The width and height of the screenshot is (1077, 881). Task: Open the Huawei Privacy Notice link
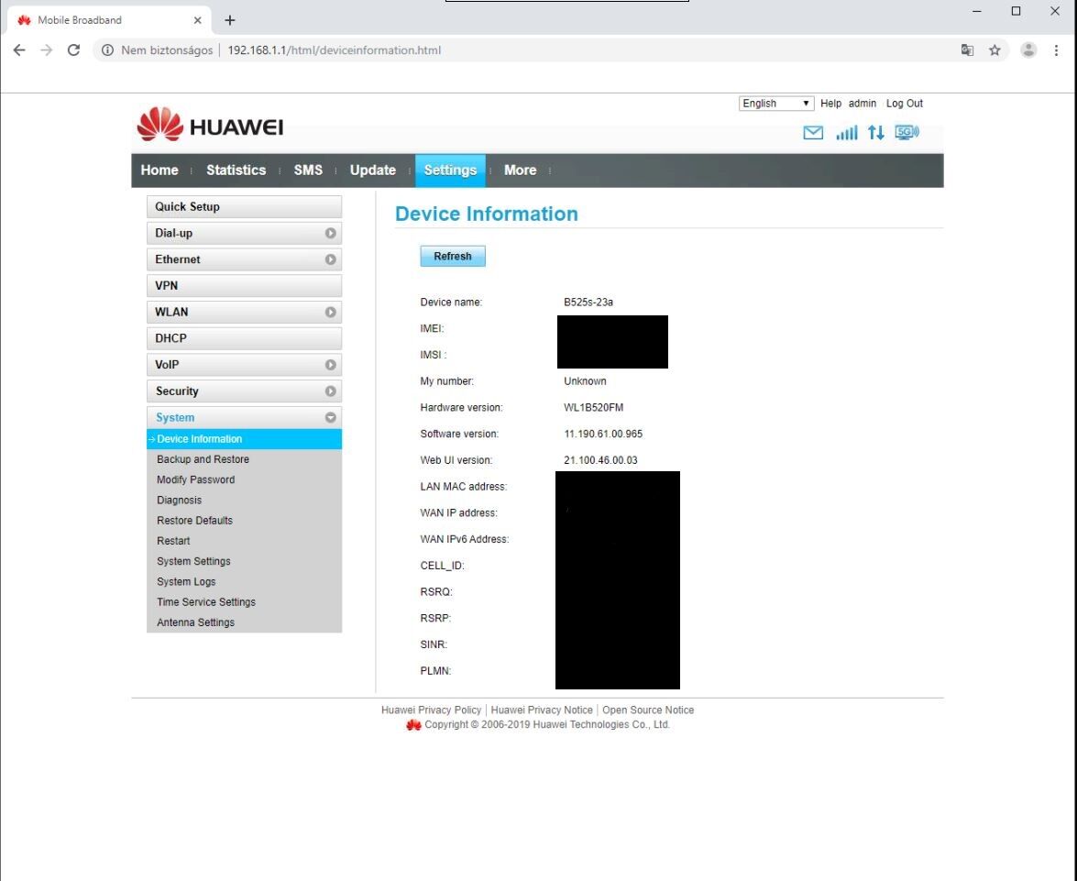point(541,710)
